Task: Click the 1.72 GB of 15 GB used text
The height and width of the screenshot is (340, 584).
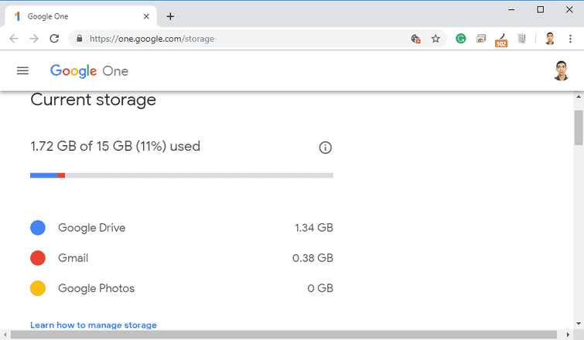Action: [115, 146]
